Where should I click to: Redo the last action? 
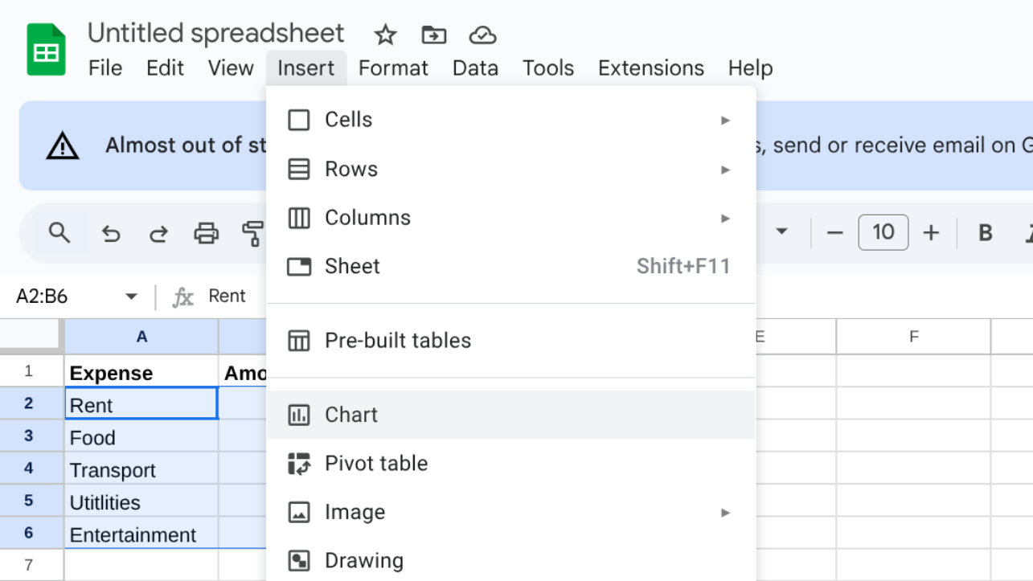(158, 234)
